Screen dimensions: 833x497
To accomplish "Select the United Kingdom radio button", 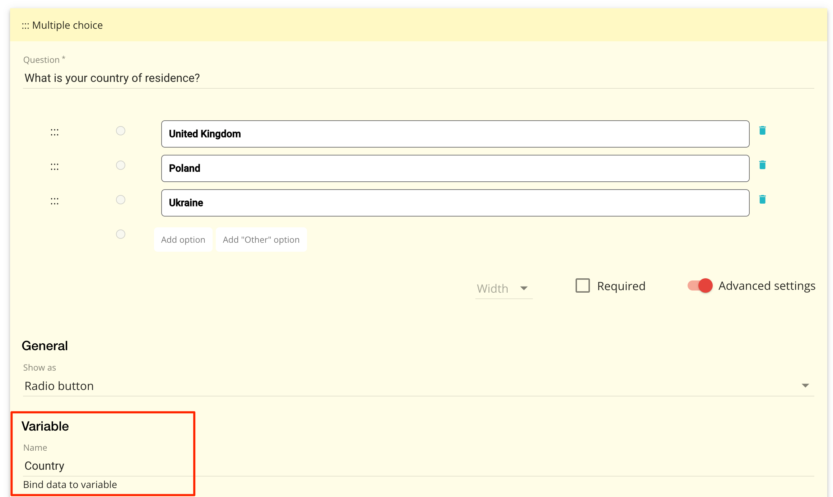I will point(121,131).
